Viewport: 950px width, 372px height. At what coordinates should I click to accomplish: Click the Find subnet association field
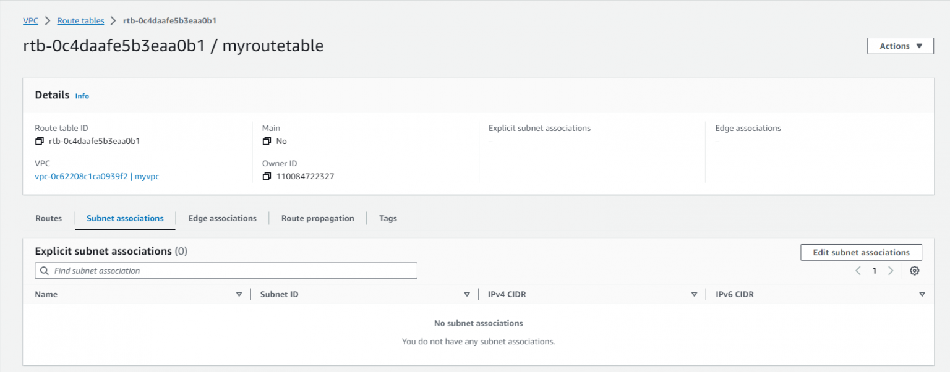click(186, 271)
